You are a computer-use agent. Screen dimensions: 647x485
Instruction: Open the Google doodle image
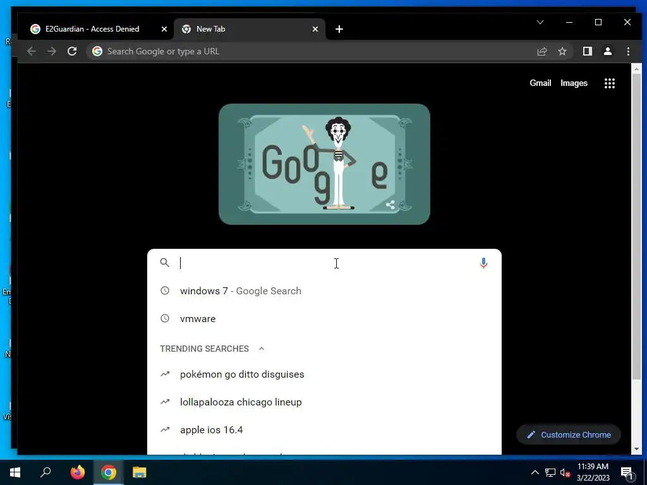pyautogui.click(x=324, y=164)
